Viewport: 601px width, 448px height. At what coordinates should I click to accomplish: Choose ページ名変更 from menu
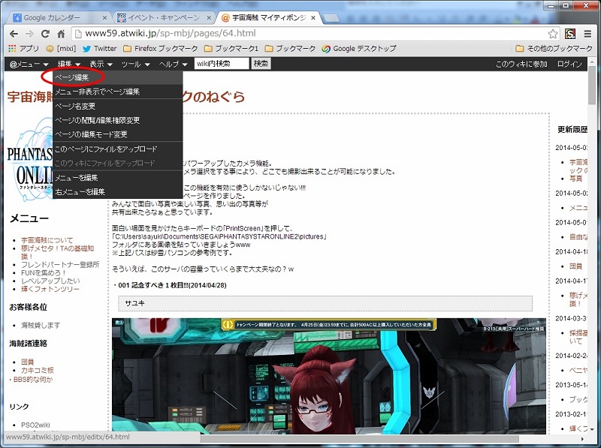coord(118,106)
